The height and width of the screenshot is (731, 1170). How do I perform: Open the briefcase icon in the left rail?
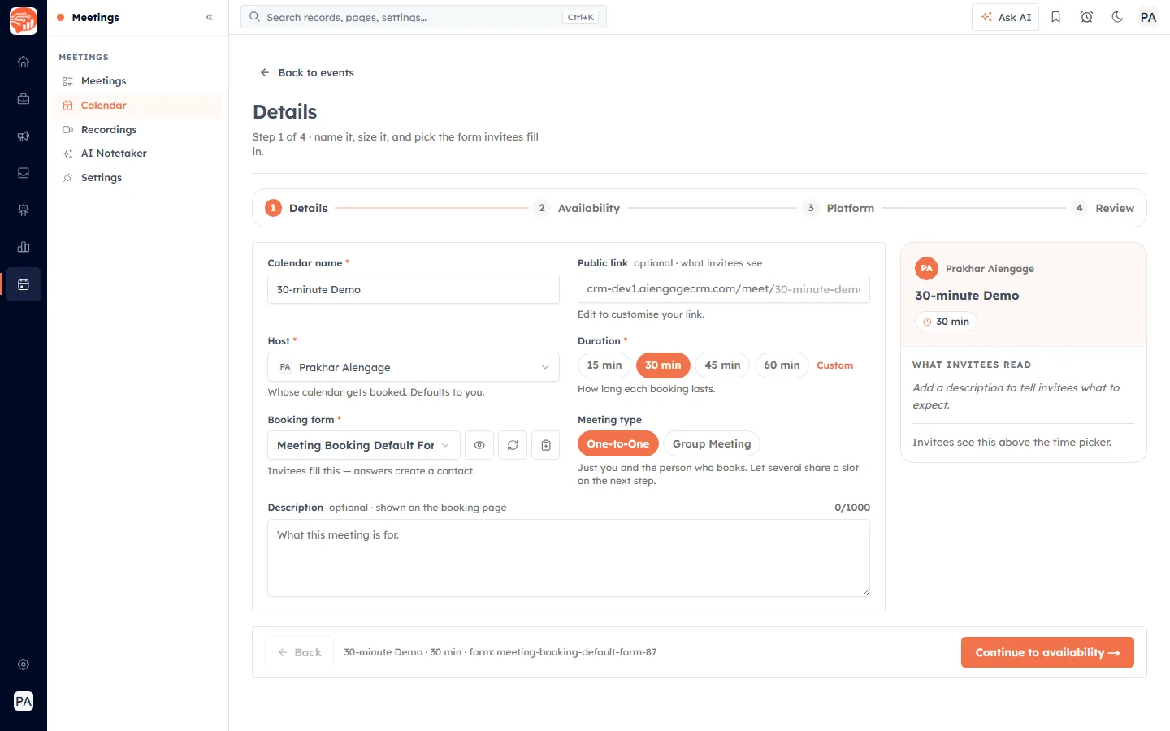pyautogui.click(x=24, y=99)
